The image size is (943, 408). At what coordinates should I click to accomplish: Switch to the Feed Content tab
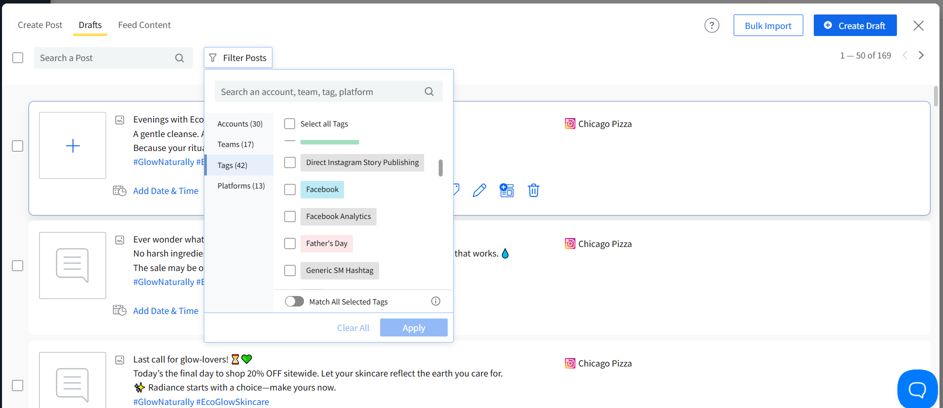[144, 25]
